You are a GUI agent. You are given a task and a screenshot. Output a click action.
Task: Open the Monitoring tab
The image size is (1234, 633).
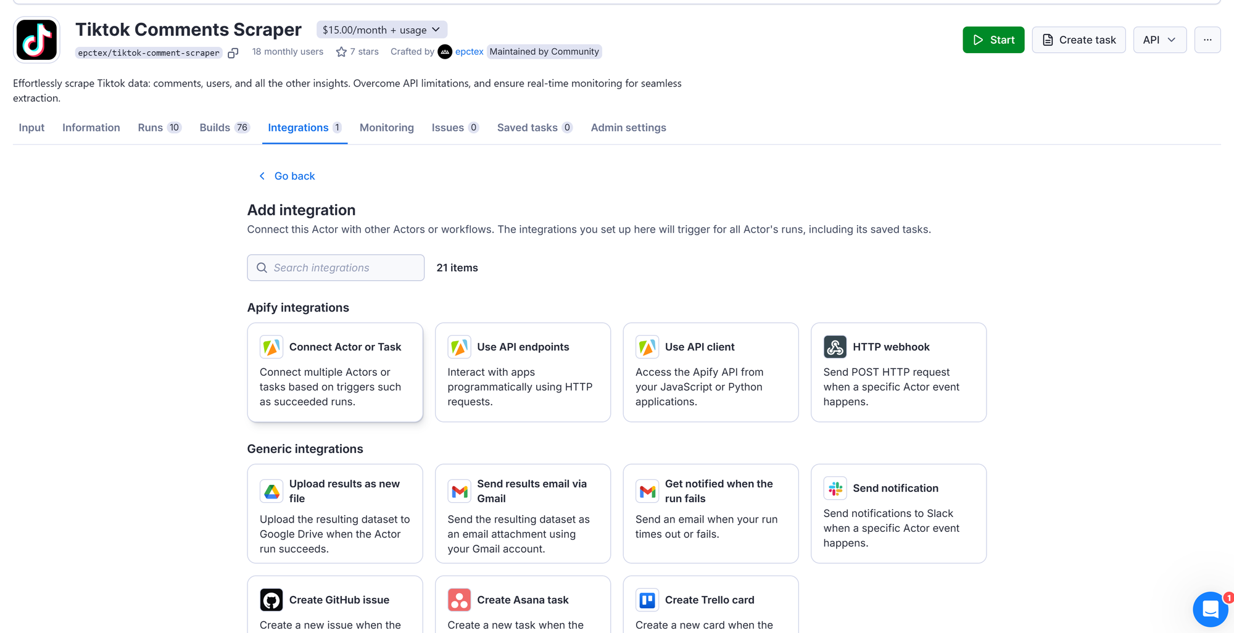point(387,128)
